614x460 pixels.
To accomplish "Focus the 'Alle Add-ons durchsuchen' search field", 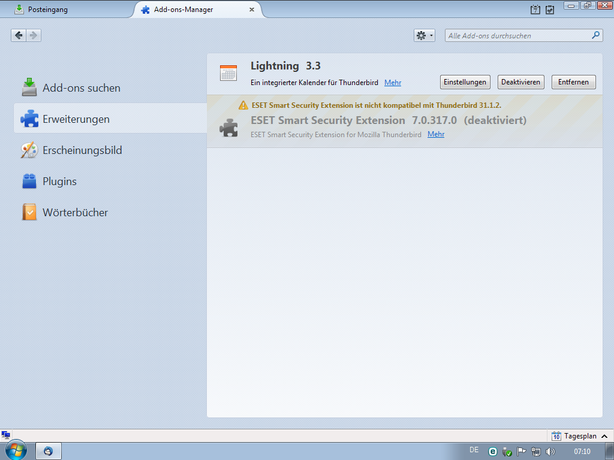I will click(523, 35).
